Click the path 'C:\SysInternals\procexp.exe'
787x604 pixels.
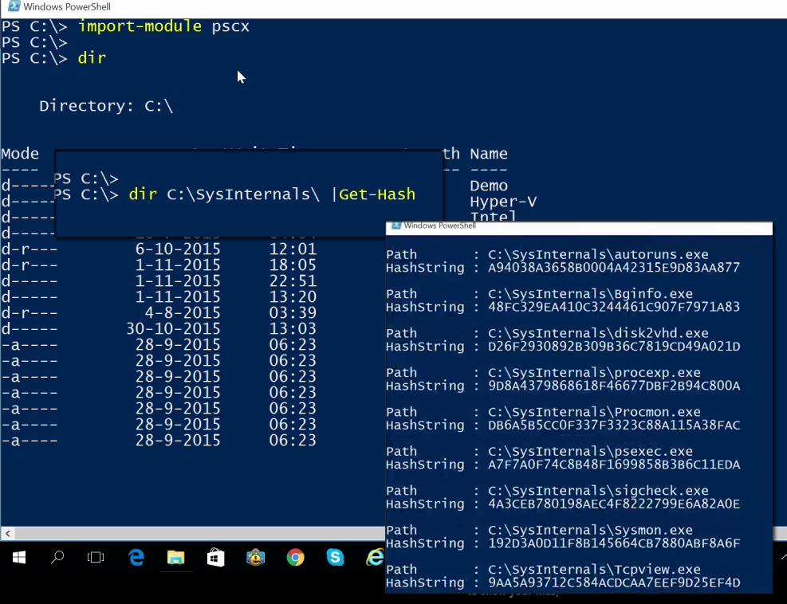click(594, 373)
